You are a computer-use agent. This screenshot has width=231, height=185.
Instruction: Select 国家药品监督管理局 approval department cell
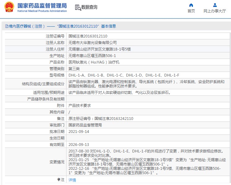click(x=148, y=125)
